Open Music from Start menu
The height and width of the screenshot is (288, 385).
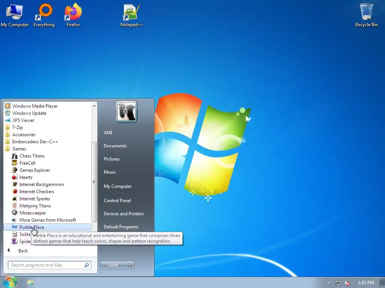coord(109,172)
